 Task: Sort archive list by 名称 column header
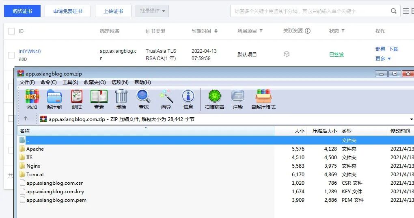pos(146,131)
